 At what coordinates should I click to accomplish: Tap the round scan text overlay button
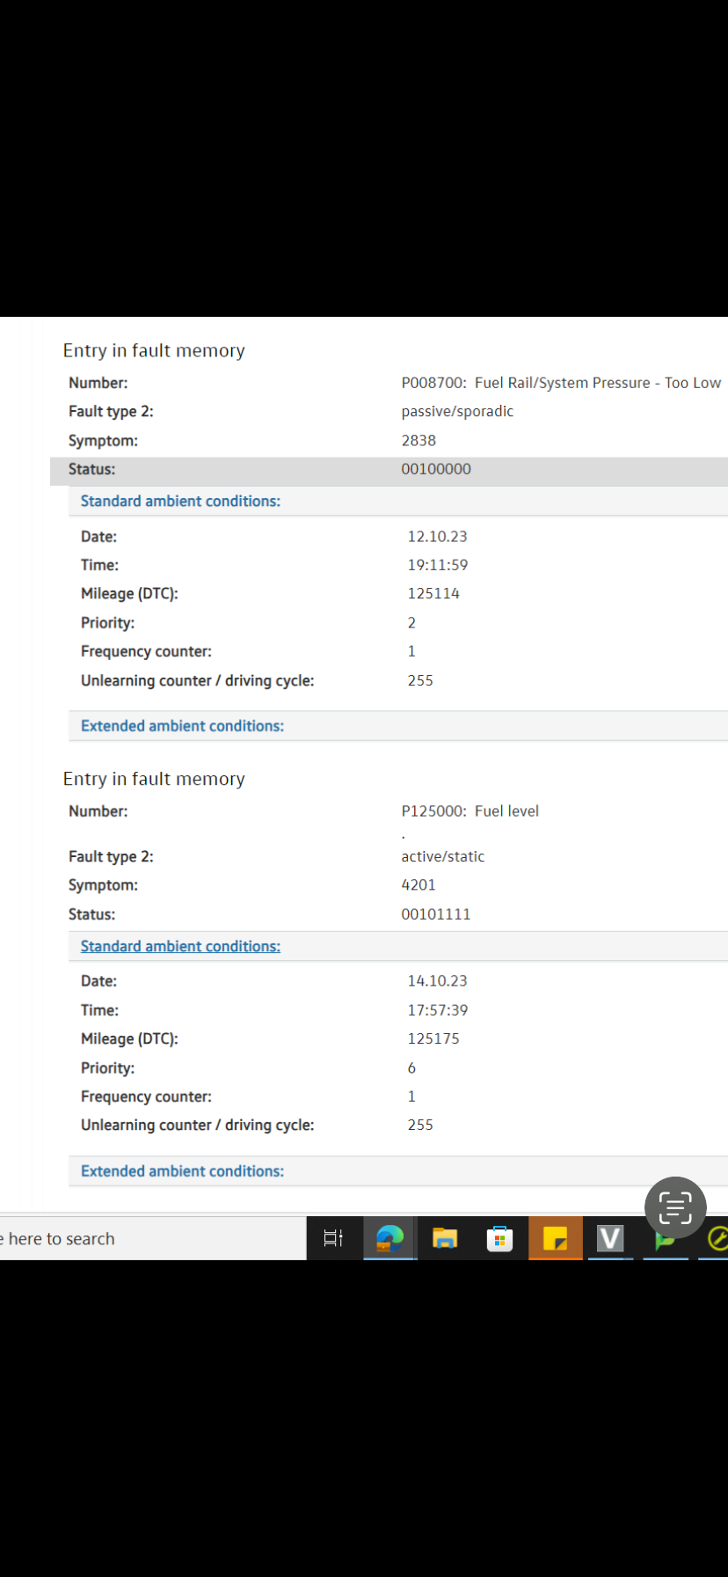(x=675, y=1207)
